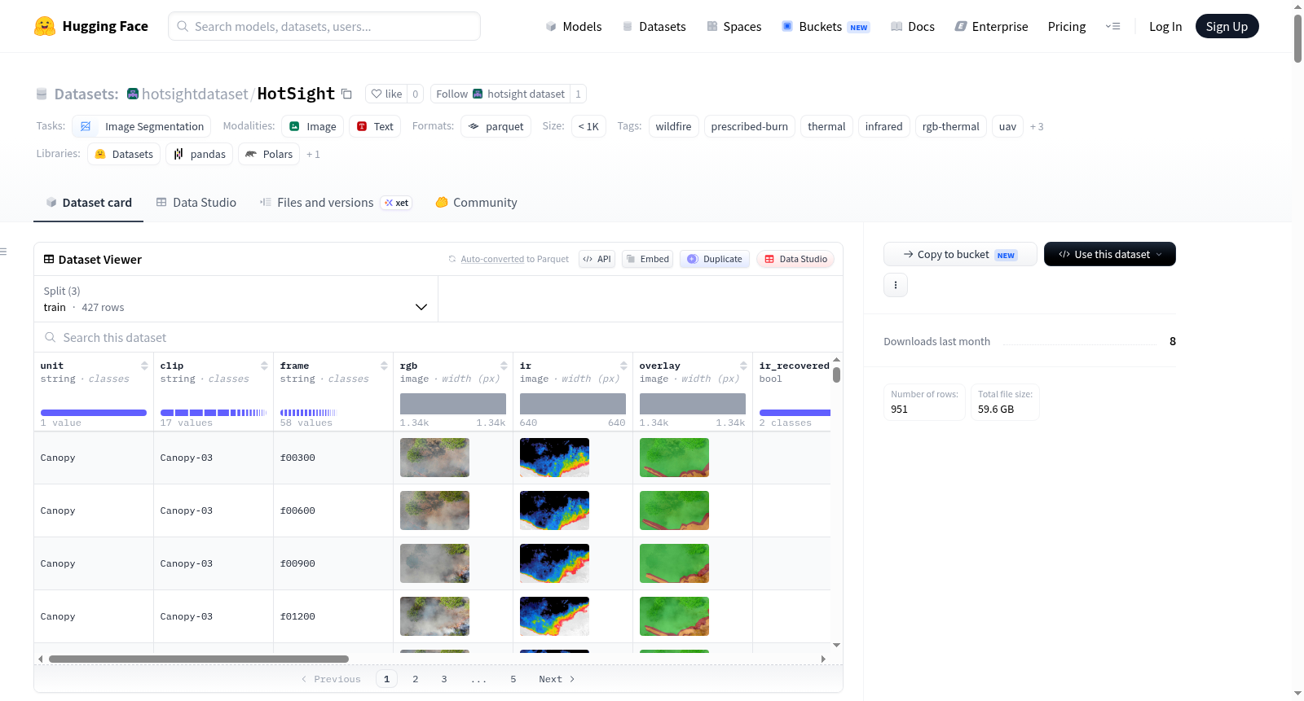1304x701 pixels.
Task: Click Copy to bucket
Action: click(960, 254)
